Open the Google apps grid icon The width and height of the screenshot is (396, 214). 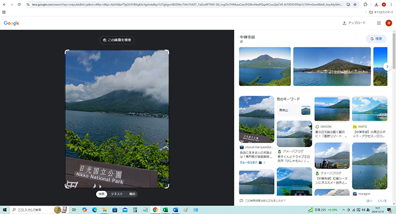point(379,23)
